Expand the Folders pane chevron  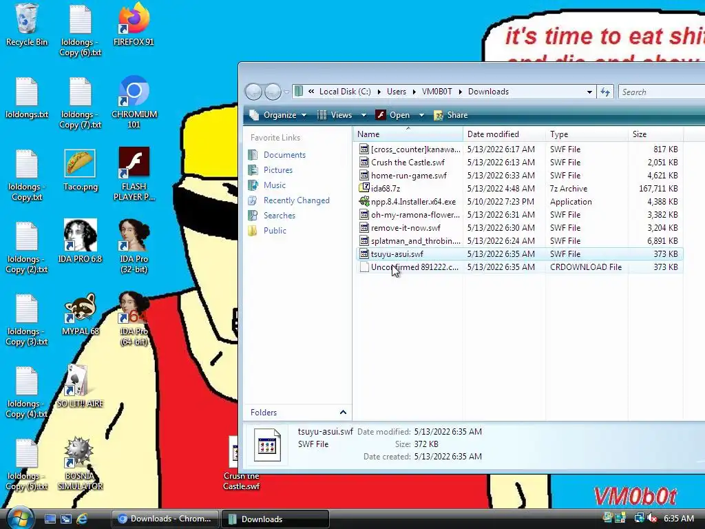coord(343,413)
